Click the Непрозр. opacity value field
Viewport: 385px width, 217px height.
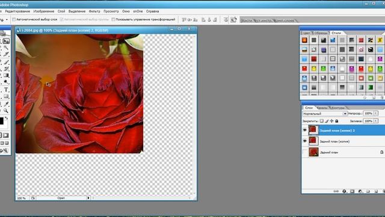tap(368, 113)
